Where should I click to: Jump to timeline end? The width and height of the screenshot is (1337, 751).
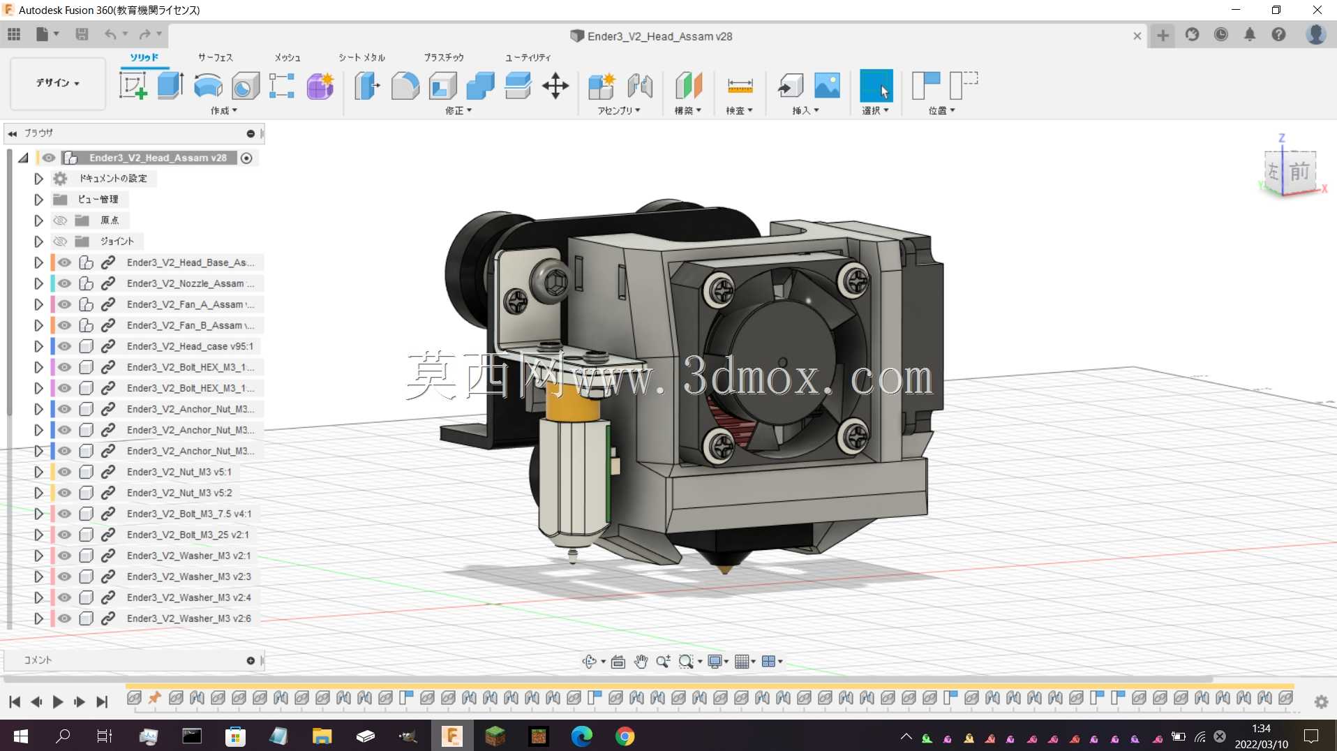pos(102,701)
